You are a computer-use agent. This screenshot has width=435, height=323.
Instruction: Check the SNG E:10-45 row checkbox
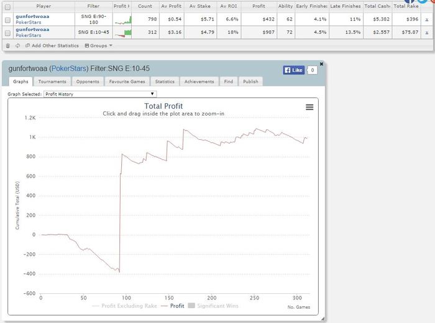[7, 33]
